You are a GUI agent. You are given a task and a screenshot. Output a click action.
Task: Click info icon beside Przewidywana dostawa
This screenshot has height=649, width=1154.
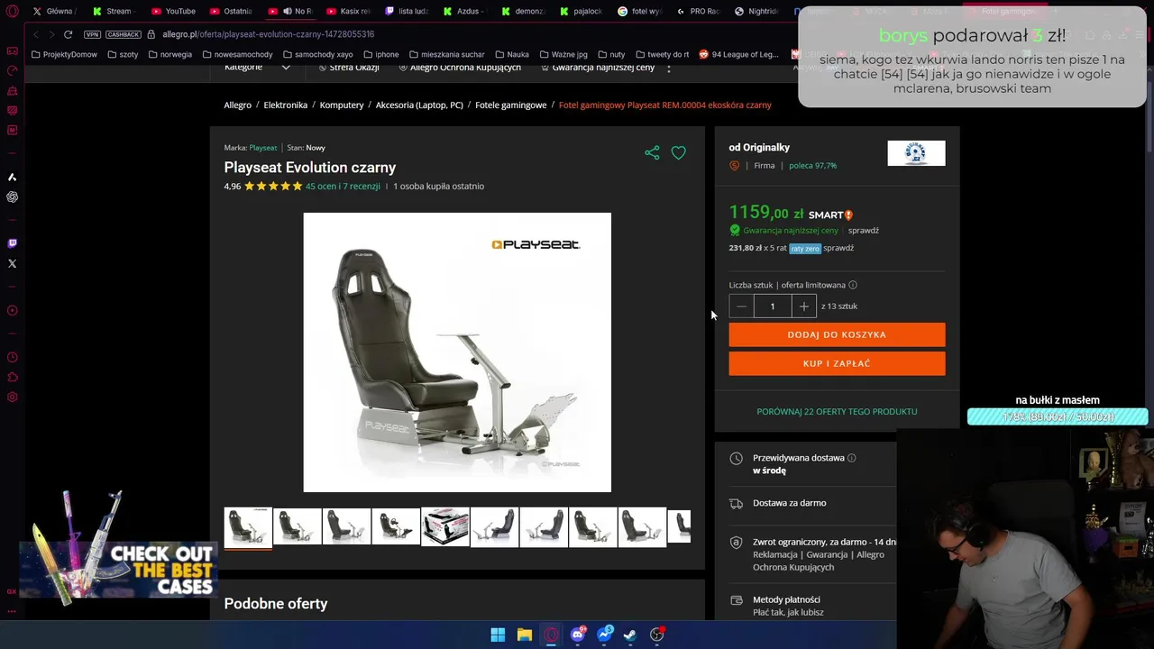click(x=851, y=458)
